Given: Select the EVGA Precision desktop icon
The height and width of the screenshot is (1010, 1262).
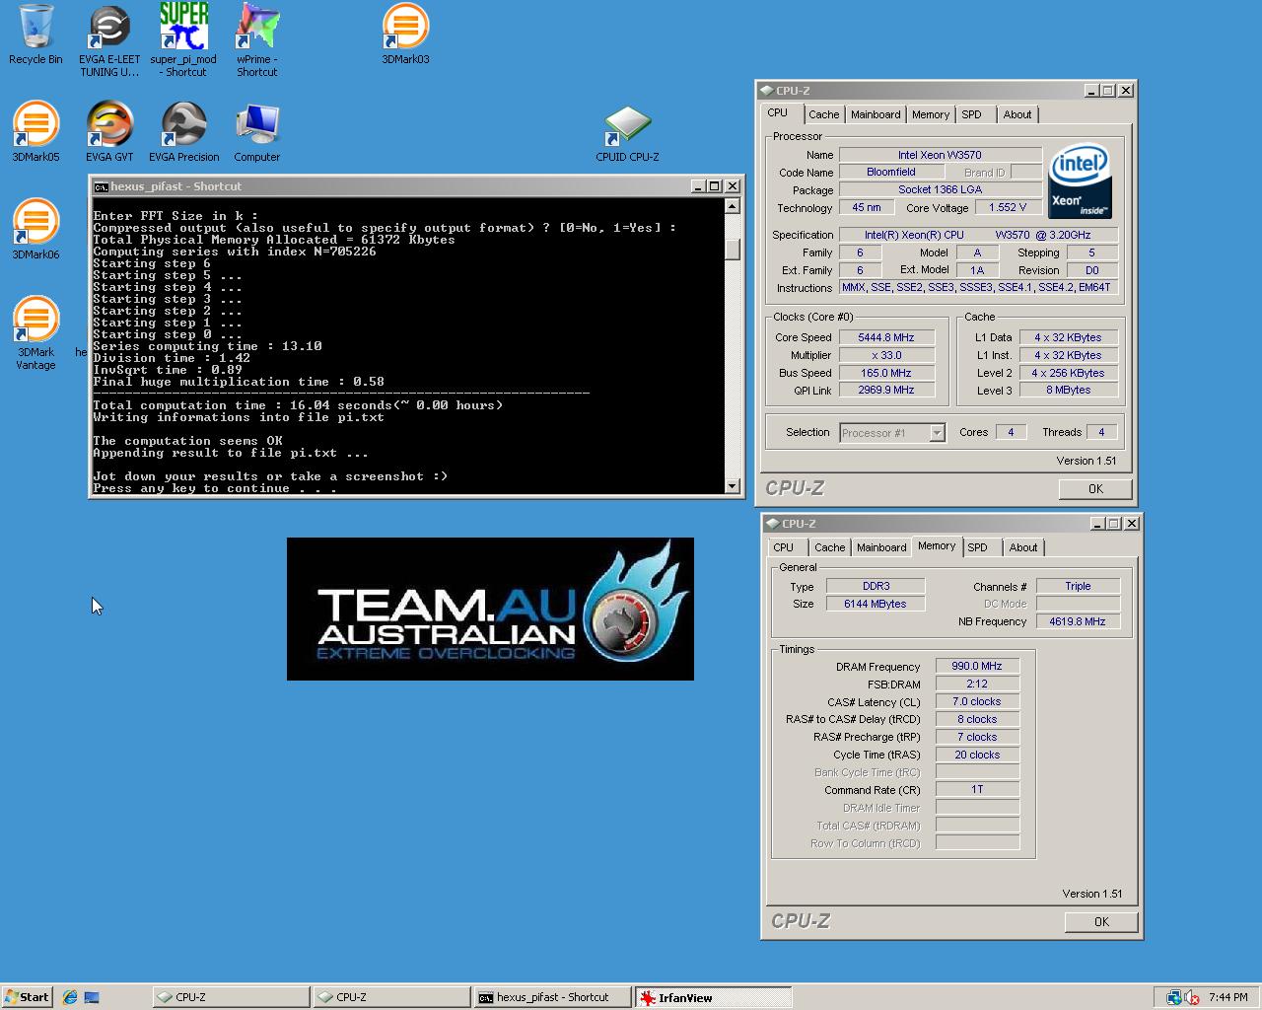Looking at the screenshot, I should coord(183,131).
